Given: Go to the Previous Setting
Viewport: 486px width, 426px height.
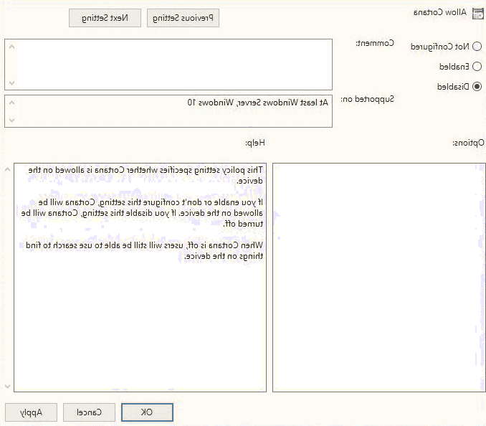Looking at the screenshot, I should click(183, 18).
